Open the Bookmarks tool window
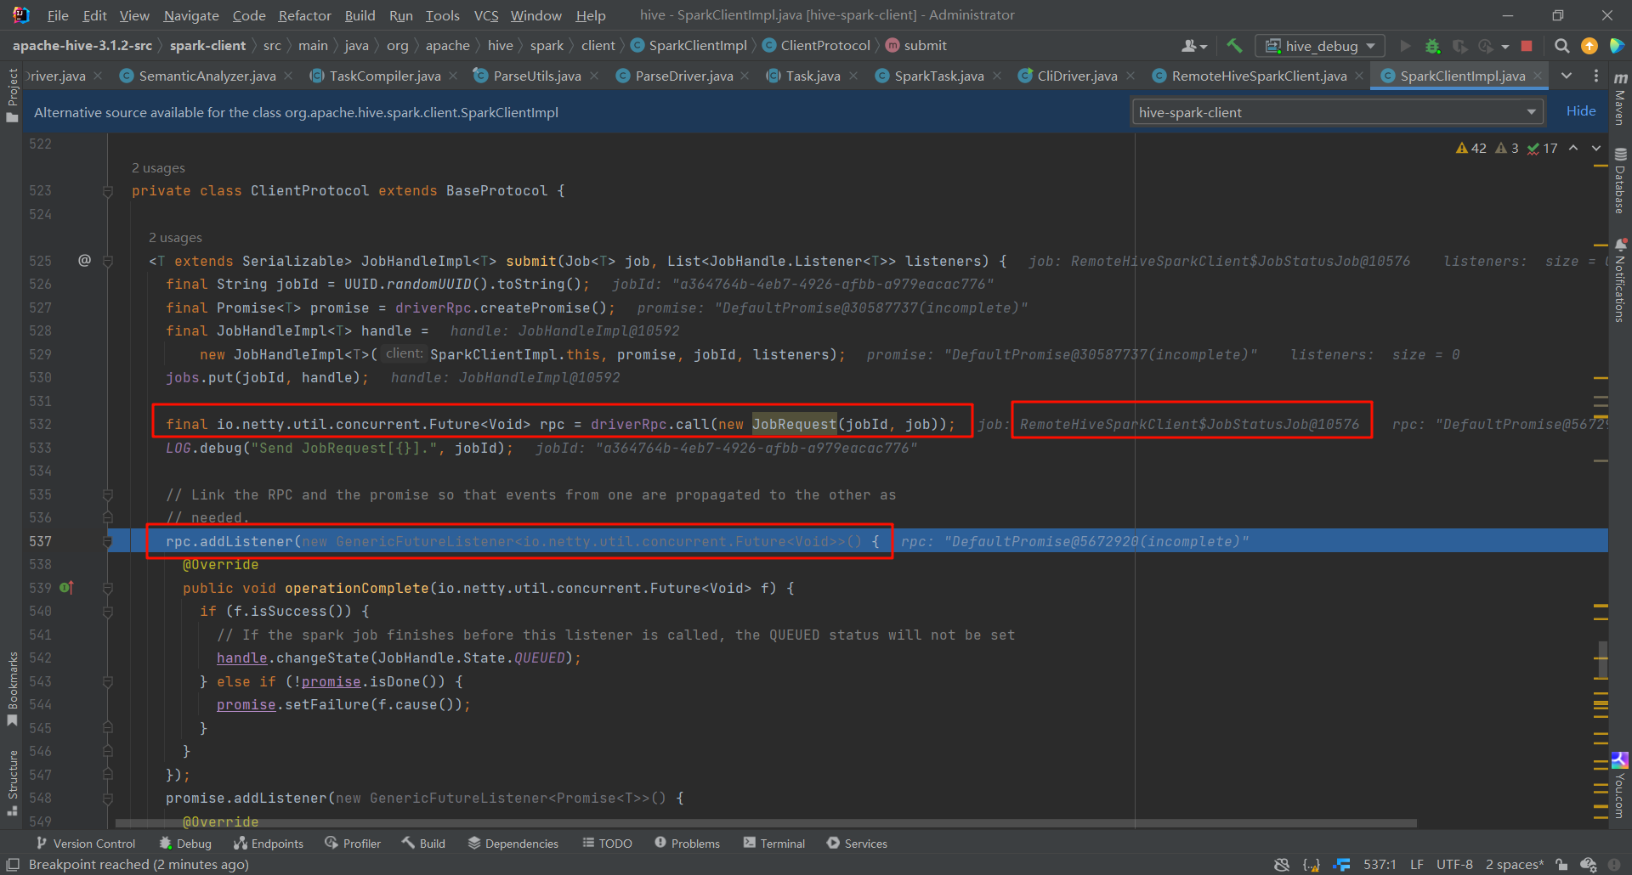 pyautogui.click(x=12, y=689)
